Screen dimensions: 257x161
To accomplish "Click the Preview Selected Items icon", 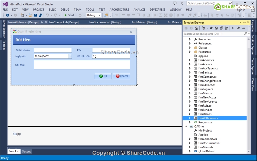I will click(x=243, y=28).
